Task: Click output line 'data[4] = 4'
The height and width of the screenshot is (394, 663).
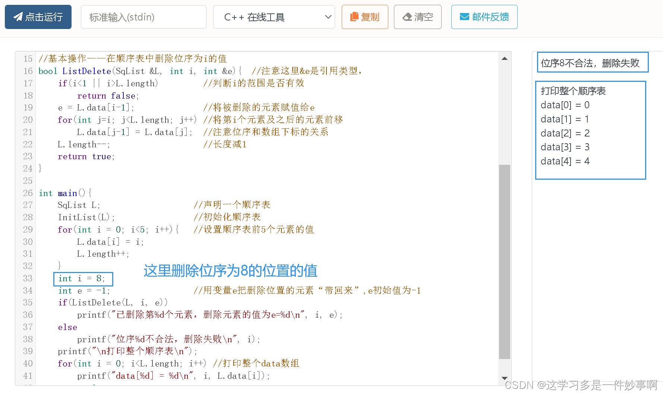Action: [565, 161]
